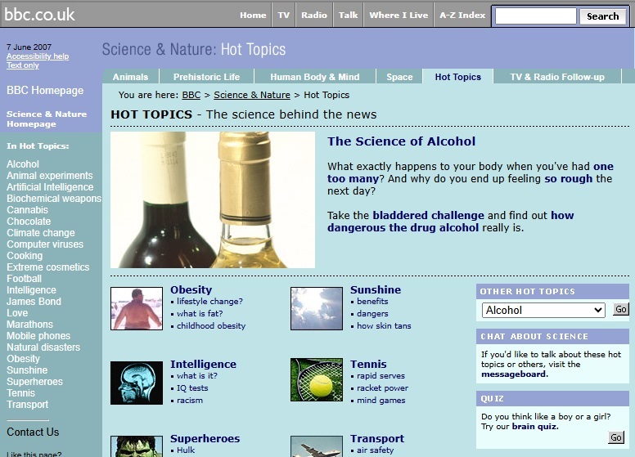Viewport: 635px width, 457px height.
Task: Switch to Text only version
Action: click(x=23, y=65)
